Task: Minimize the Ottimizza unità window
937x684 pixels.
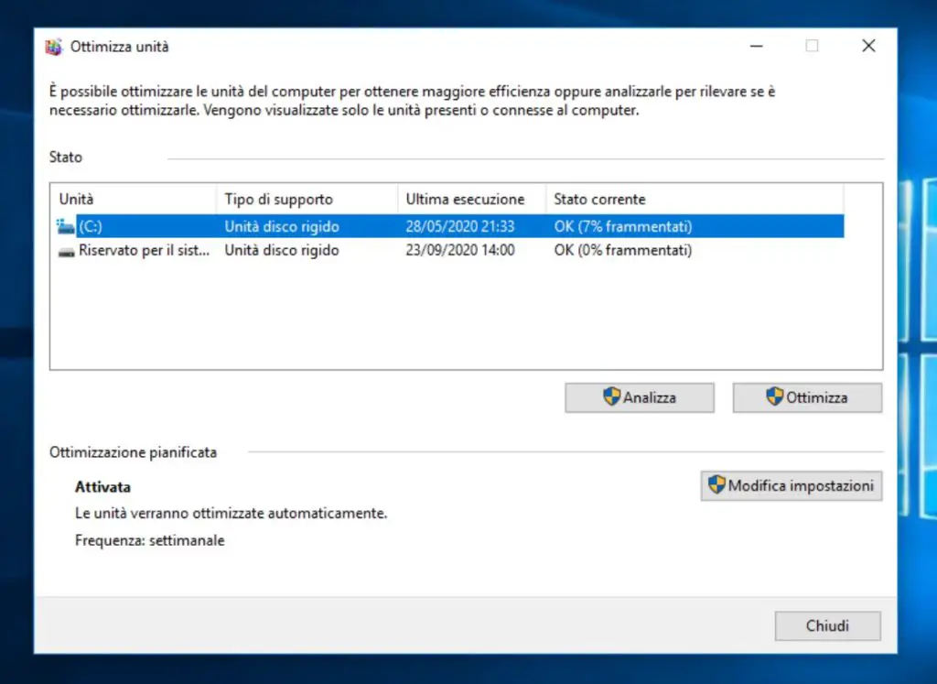Action: pos(756,47)
